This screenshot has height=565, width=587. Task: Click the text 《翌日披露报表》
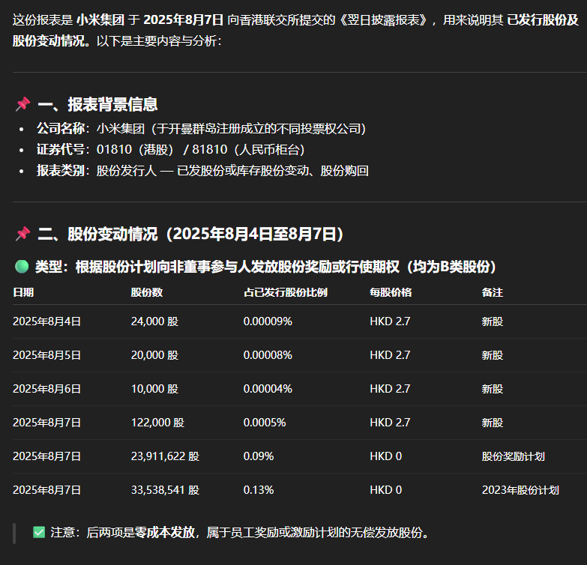coord(382,19)
